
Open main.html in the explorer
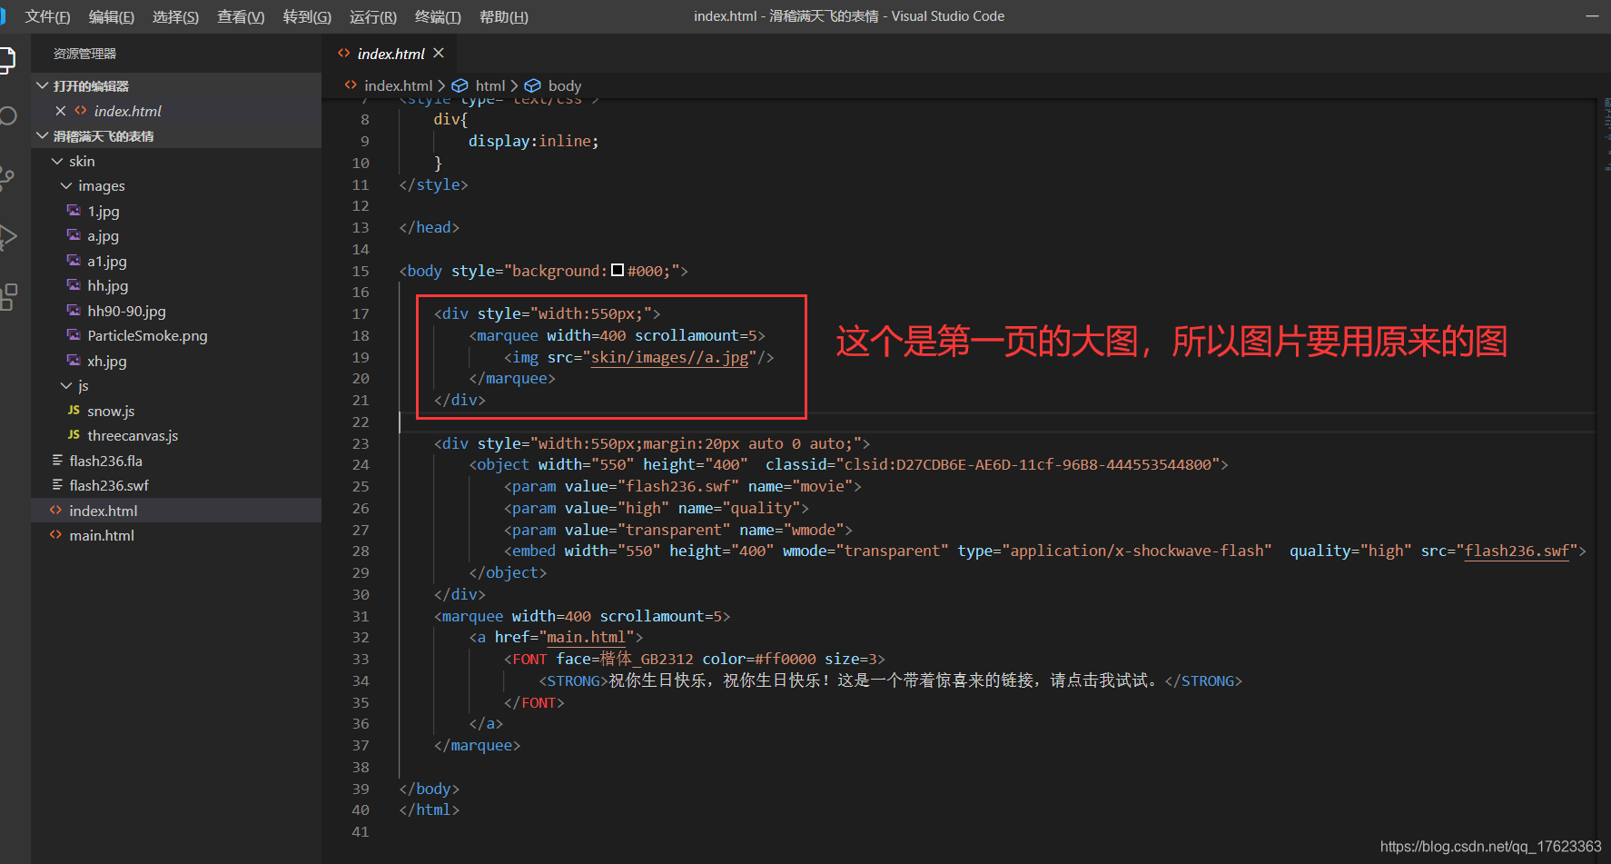(x=176, y=535)
